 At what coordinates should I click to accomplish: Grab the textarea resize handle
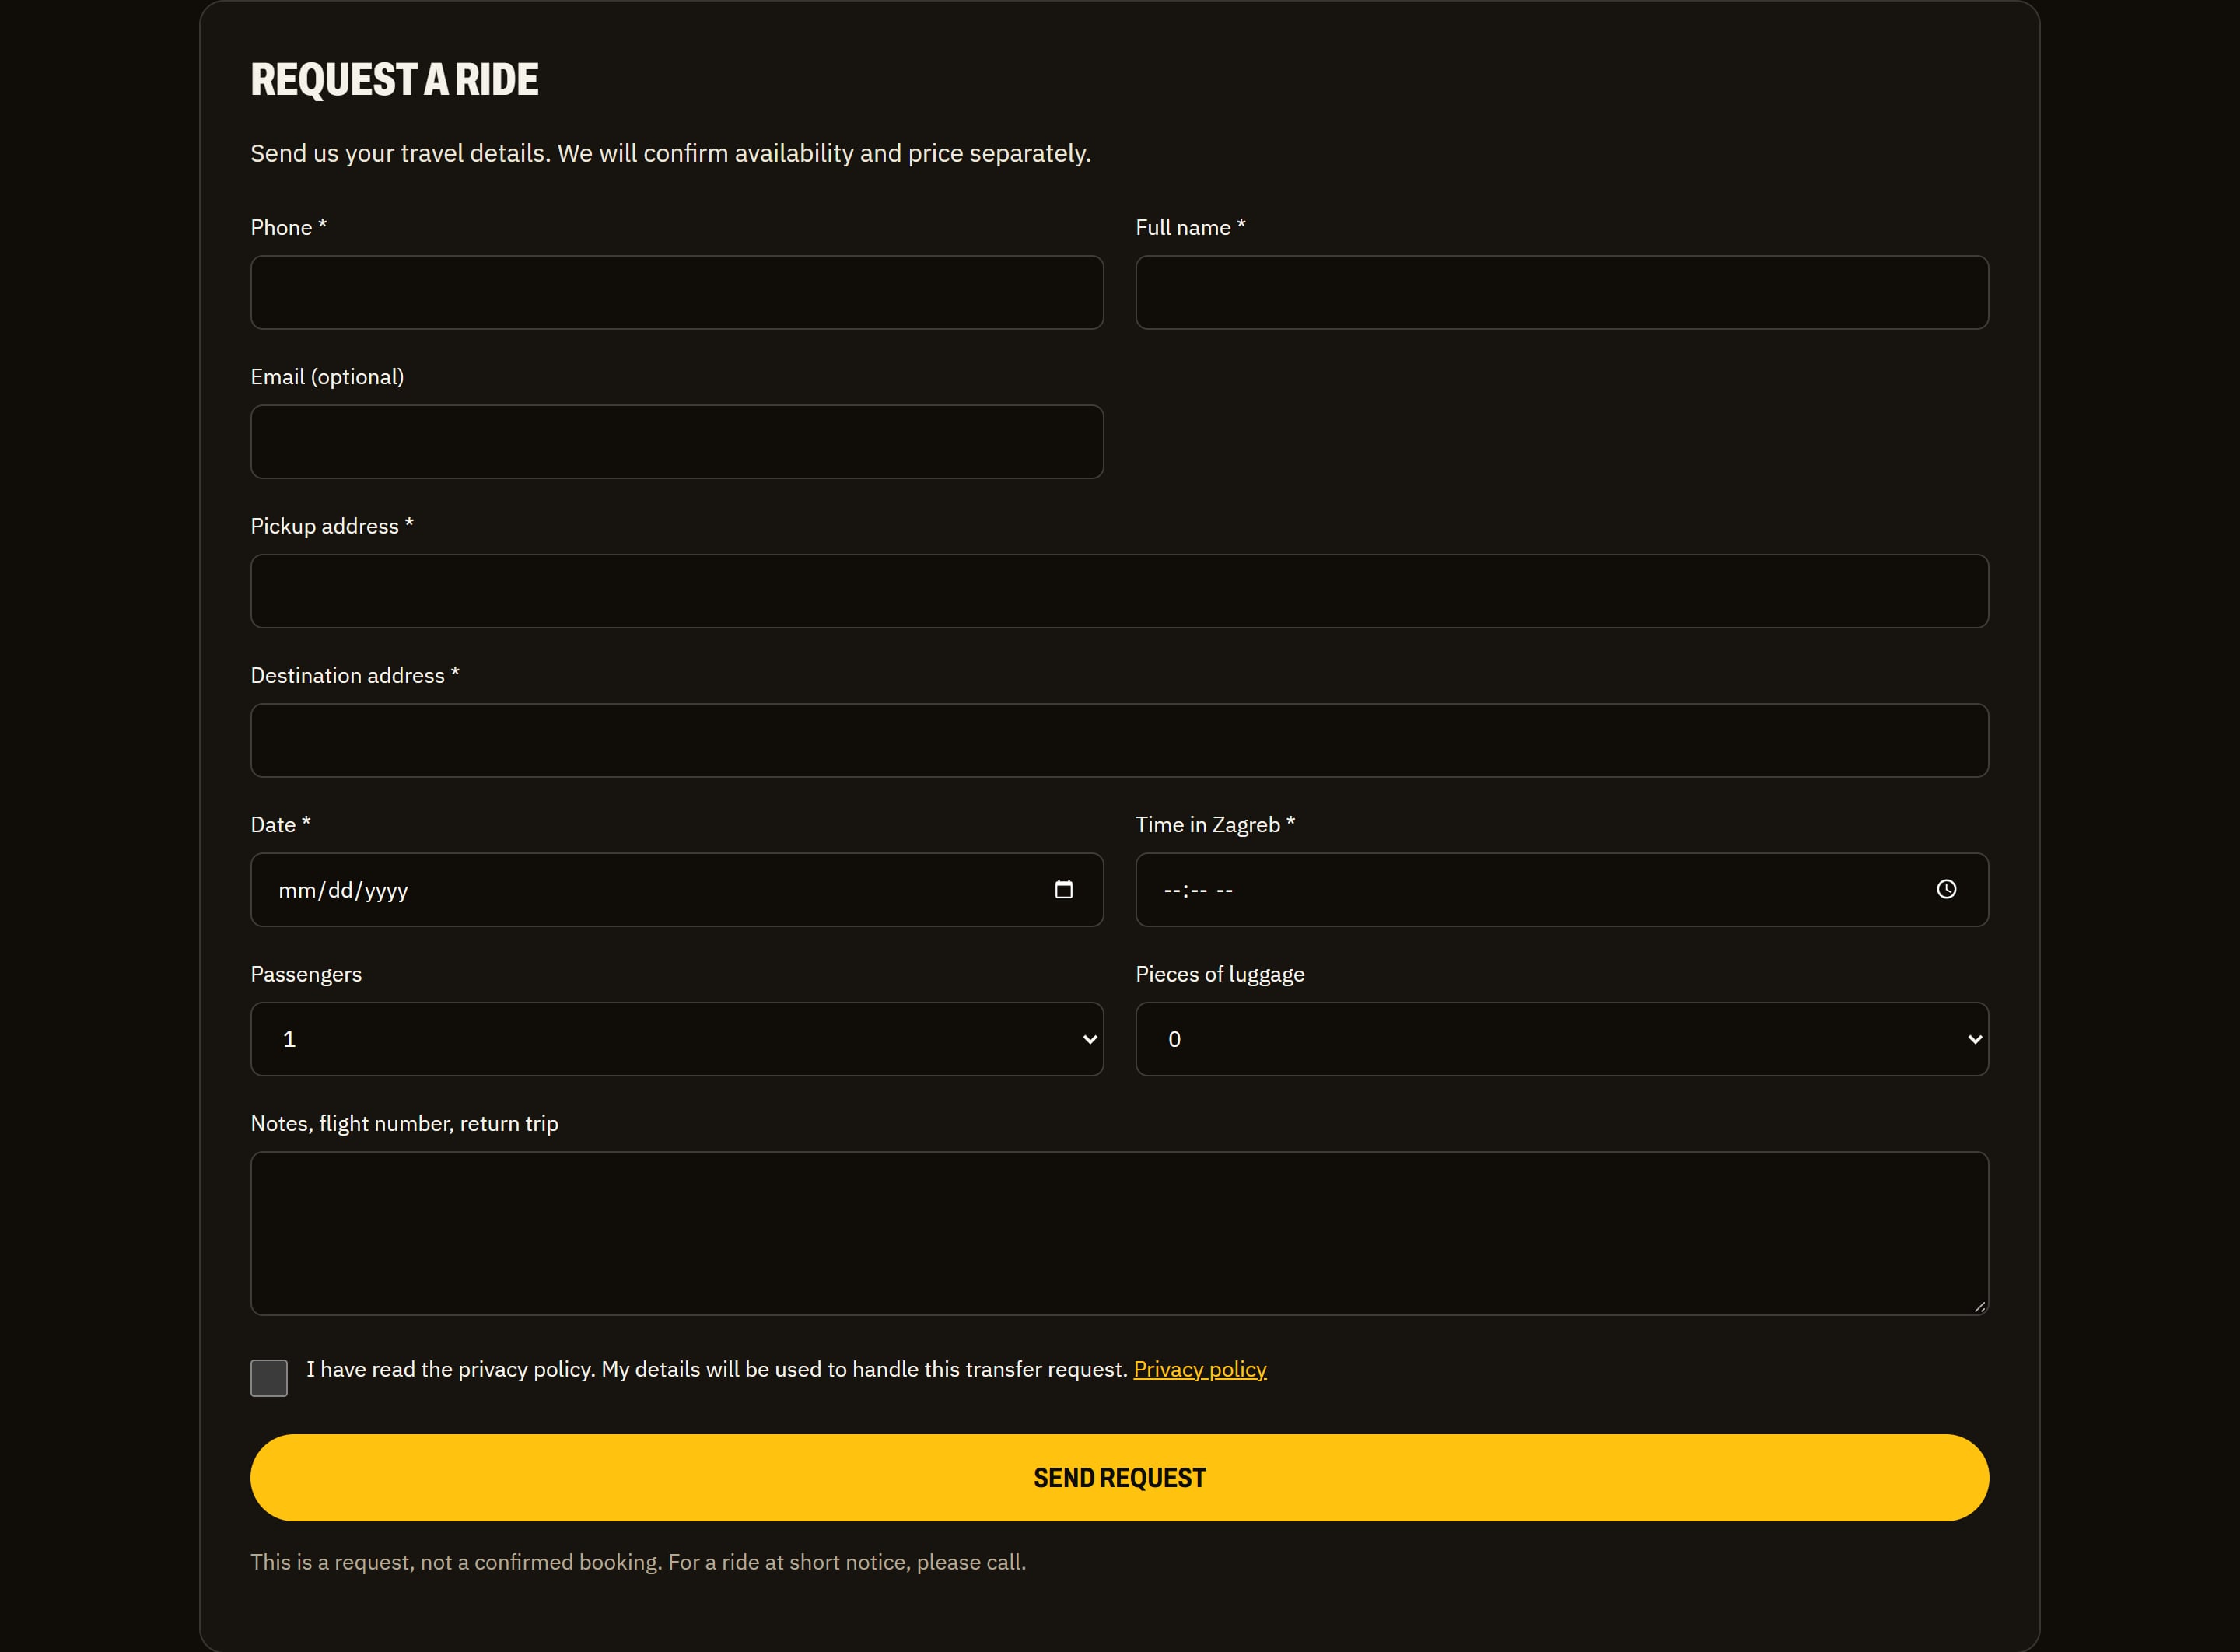pos(1979,1306)
